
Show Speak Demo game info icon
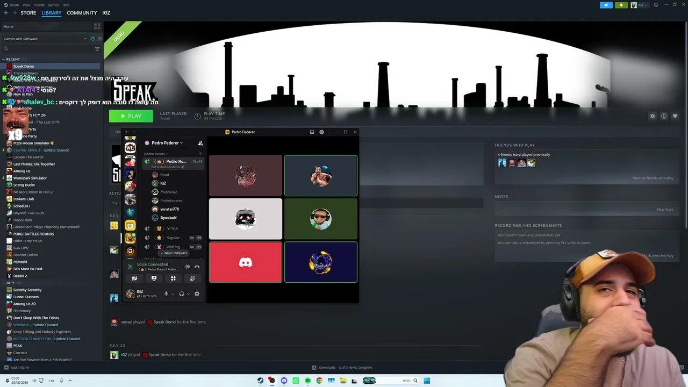coord(664,116)
